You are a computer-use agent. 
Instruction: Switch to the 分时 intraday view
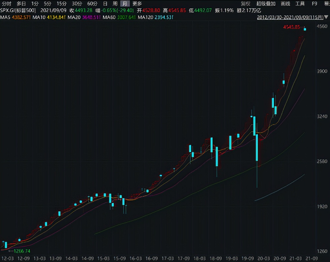7,4
